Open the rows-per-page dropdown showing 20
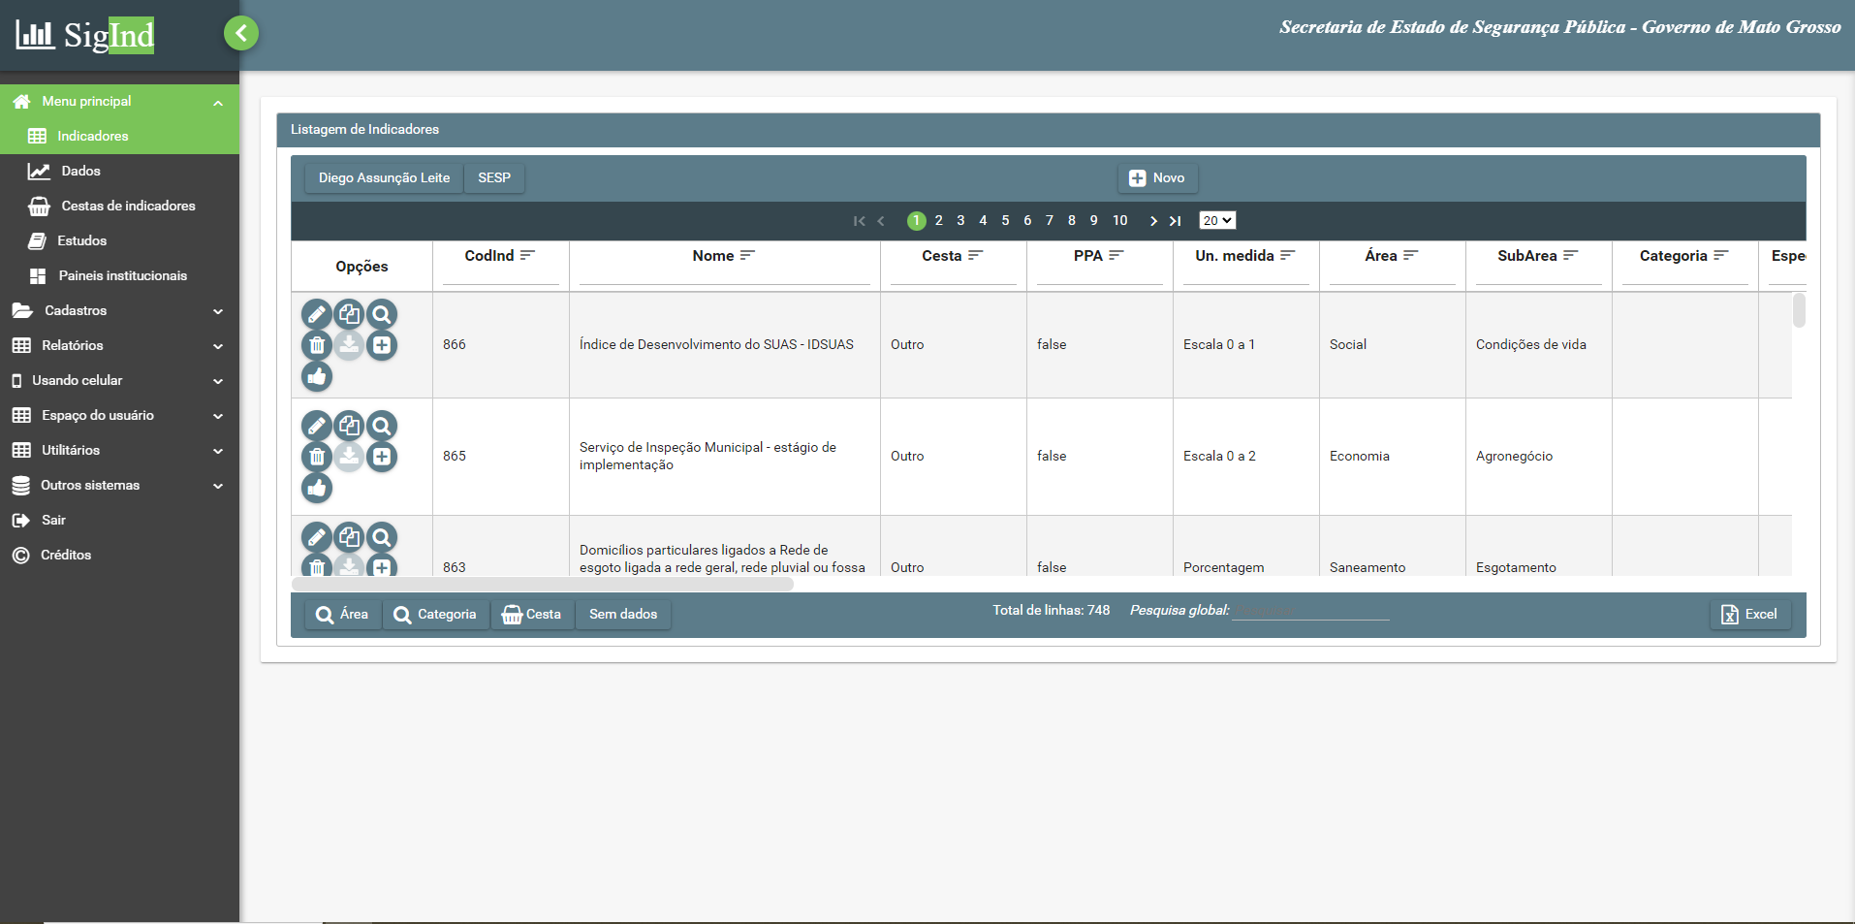1855x924 pixels. [x=1217, y=221]
